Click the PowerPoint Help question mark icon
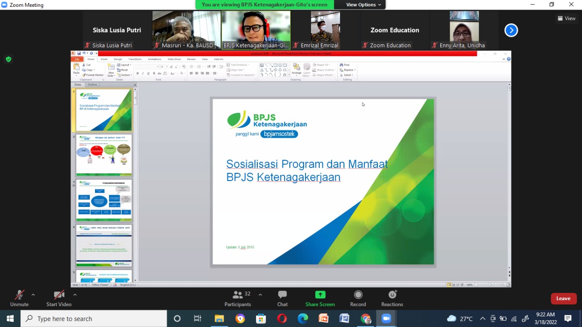Viewport: 582px width, 327px height. click(x=508, y=59)
